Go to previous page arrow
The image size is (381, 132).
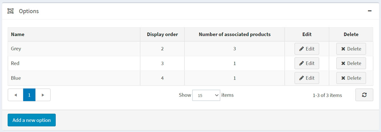pyautogui.click(x=16, y=95)
